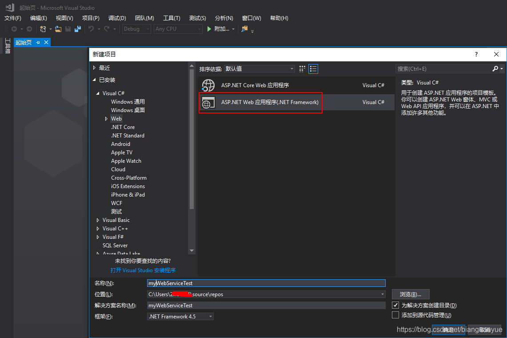507x338 pixels.
Task: Open the Debug configuration dropdown
Action: click(x=136, y=29)
